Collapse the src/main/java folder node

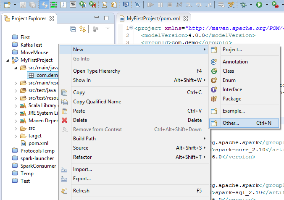(x=16, y=68)
